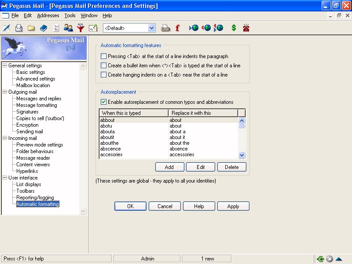Minimize the inner Preferences window
The width and height of the screenshot is (352, 264).
click(330, 15)
